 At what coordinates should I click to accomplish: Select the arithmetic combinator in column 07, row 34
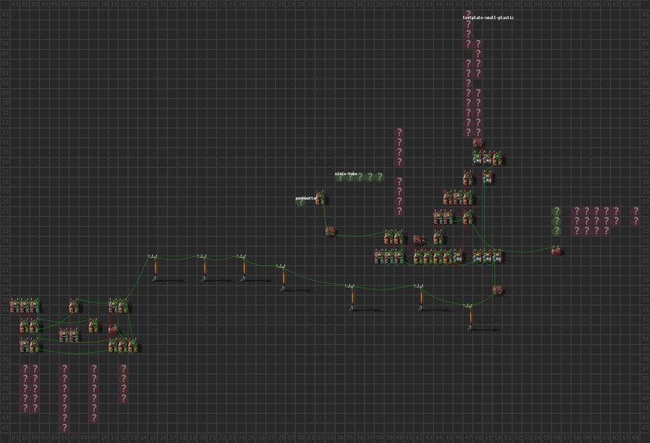pyautogui.click(x=74, y=335)
